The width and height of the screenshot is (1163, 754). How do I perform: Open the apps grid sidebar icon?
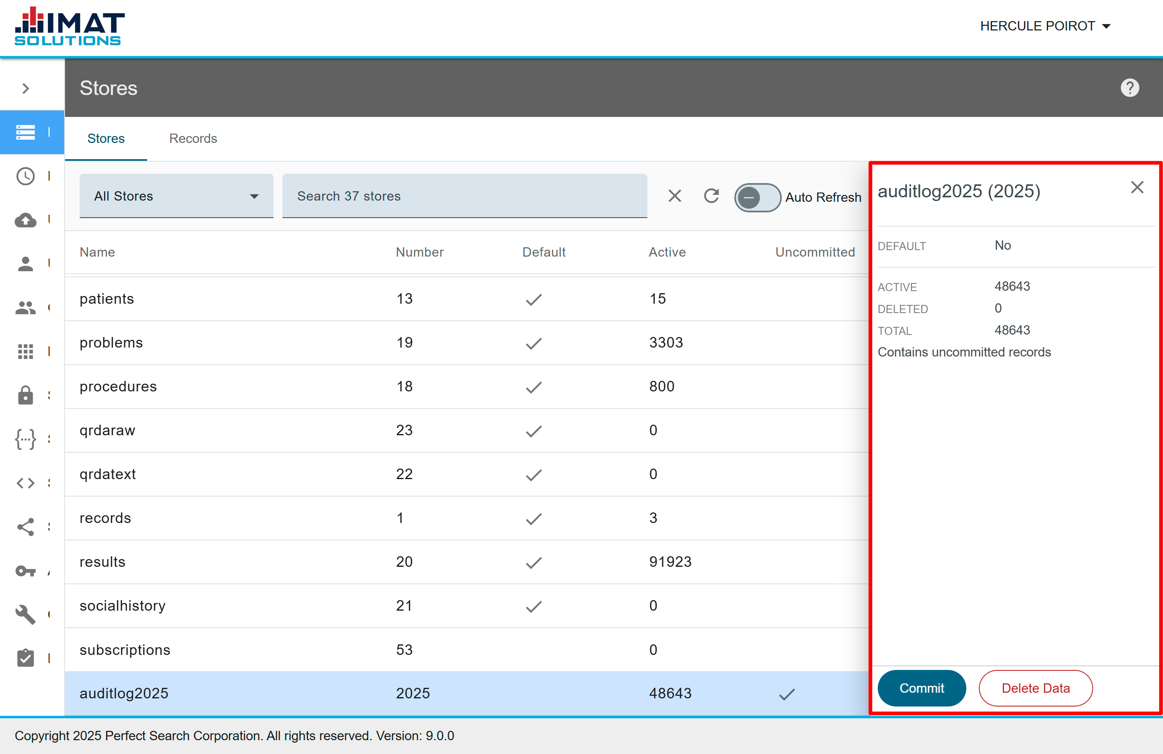click(x=26, y=351)
